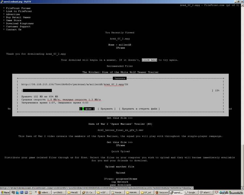Select the ArmA_GC_2.mpg recently viewed link
This screenshot has height=195, width=244.
tap(120, 39)
